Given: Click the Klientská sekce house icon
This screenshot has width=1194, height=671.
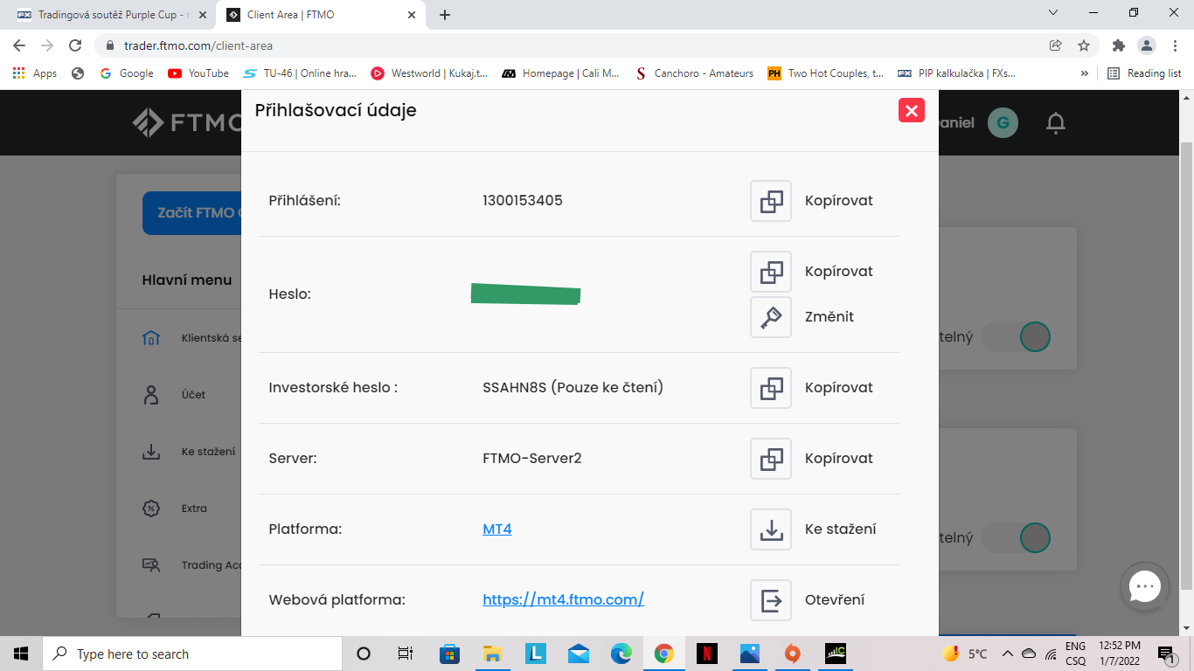Looking at the screenshot, I should tap(151, 338).
